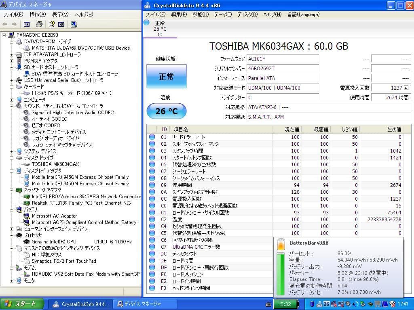This screenshot has width=414, height=310.
Task: Click the 生の値 column header
Action: tap(382, 129)
